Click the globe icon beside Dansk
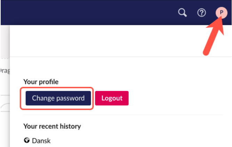Image resolution: width=232 pixels, height=147 pixels. coord(27,140)
